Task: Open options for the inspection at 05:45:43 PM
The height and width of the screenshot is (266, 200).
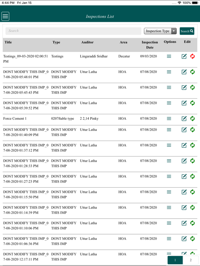Action: coord(169,87)
